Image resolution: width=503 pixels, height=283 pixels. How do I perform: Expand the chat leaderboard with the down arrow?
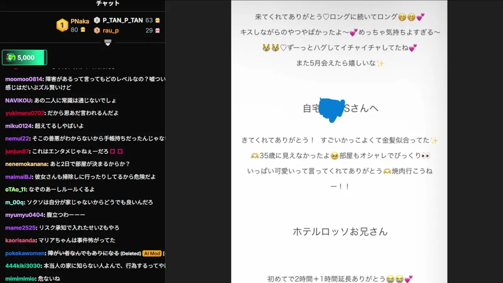tap(108, 42)
